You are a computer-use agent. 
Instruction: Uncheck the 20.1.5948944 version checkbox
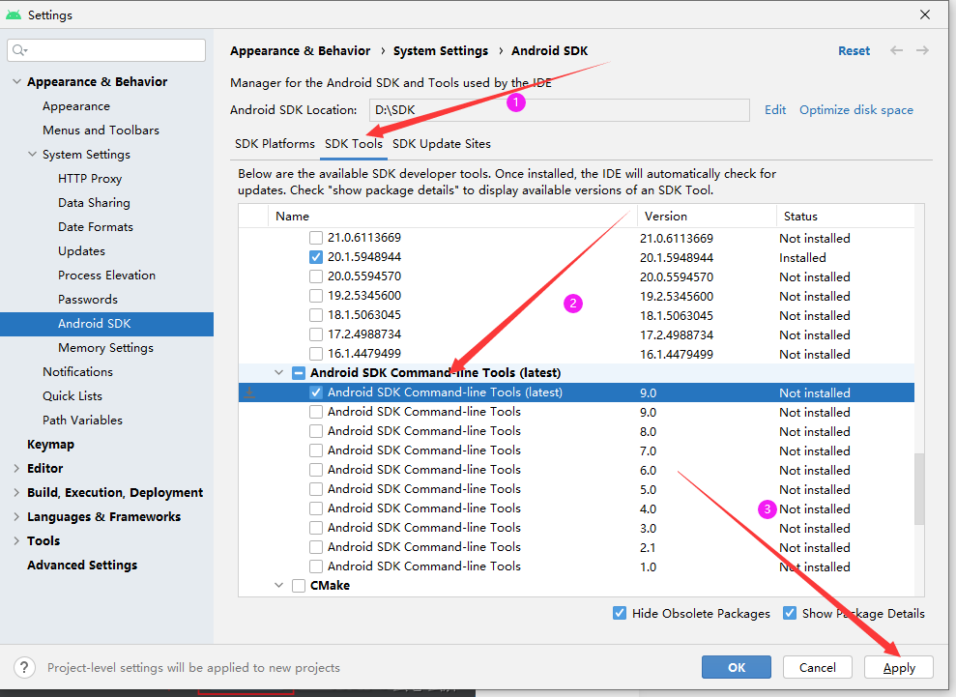point(316,257)
